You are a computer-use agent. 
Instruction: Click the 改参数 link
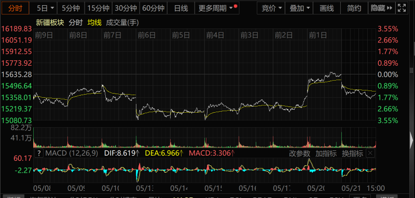299,153
